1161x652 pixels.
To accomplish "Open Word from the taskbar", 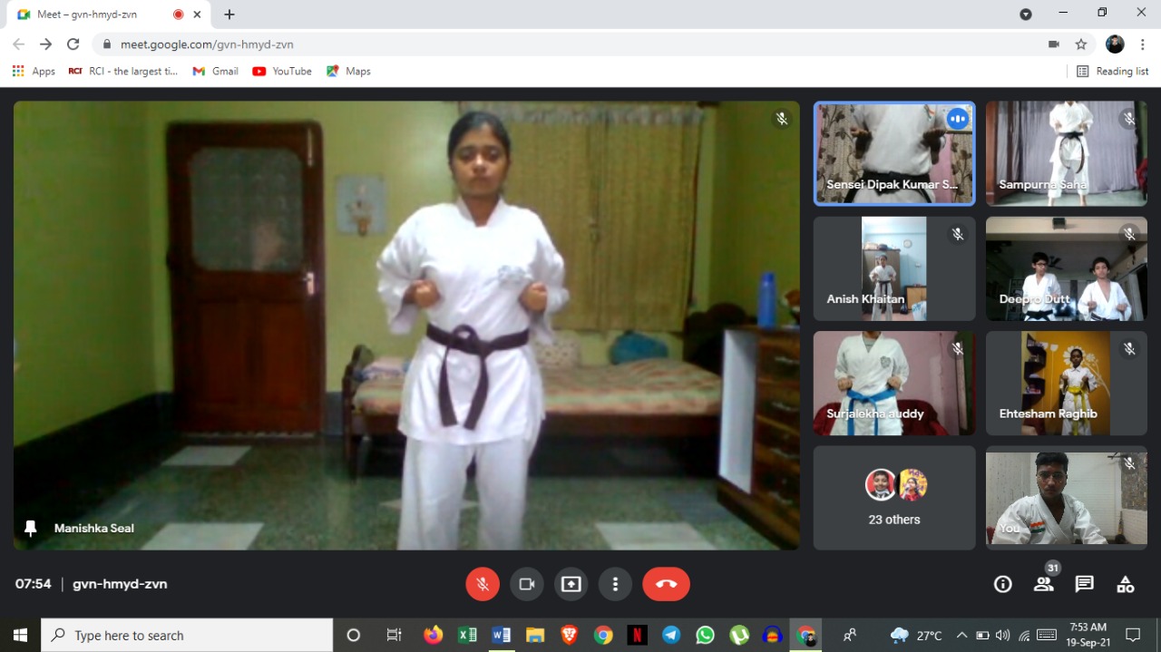I will [502, 635].
